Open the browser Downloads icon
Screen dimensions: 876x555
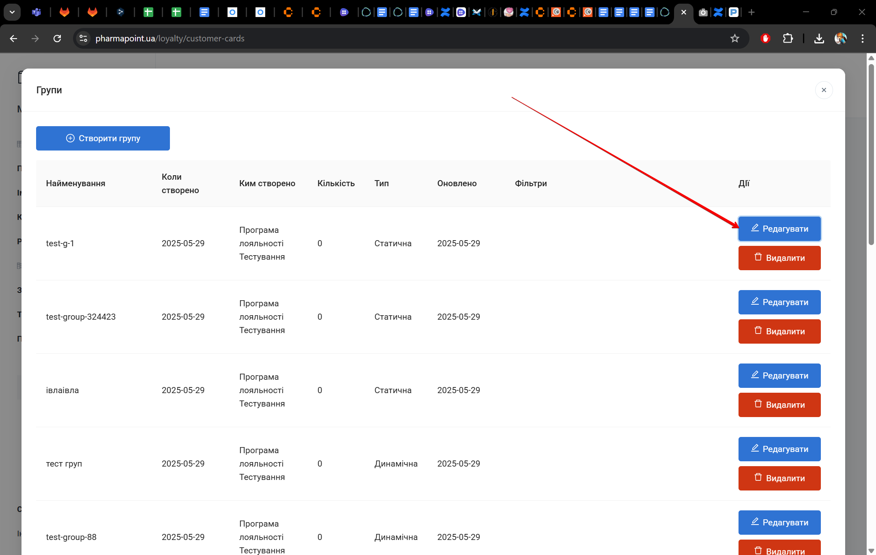(x=819, y=39)
